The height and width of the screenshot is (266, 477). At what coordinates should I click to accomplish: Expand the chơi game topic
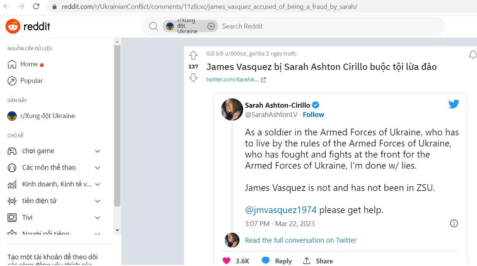pos(98,151)
